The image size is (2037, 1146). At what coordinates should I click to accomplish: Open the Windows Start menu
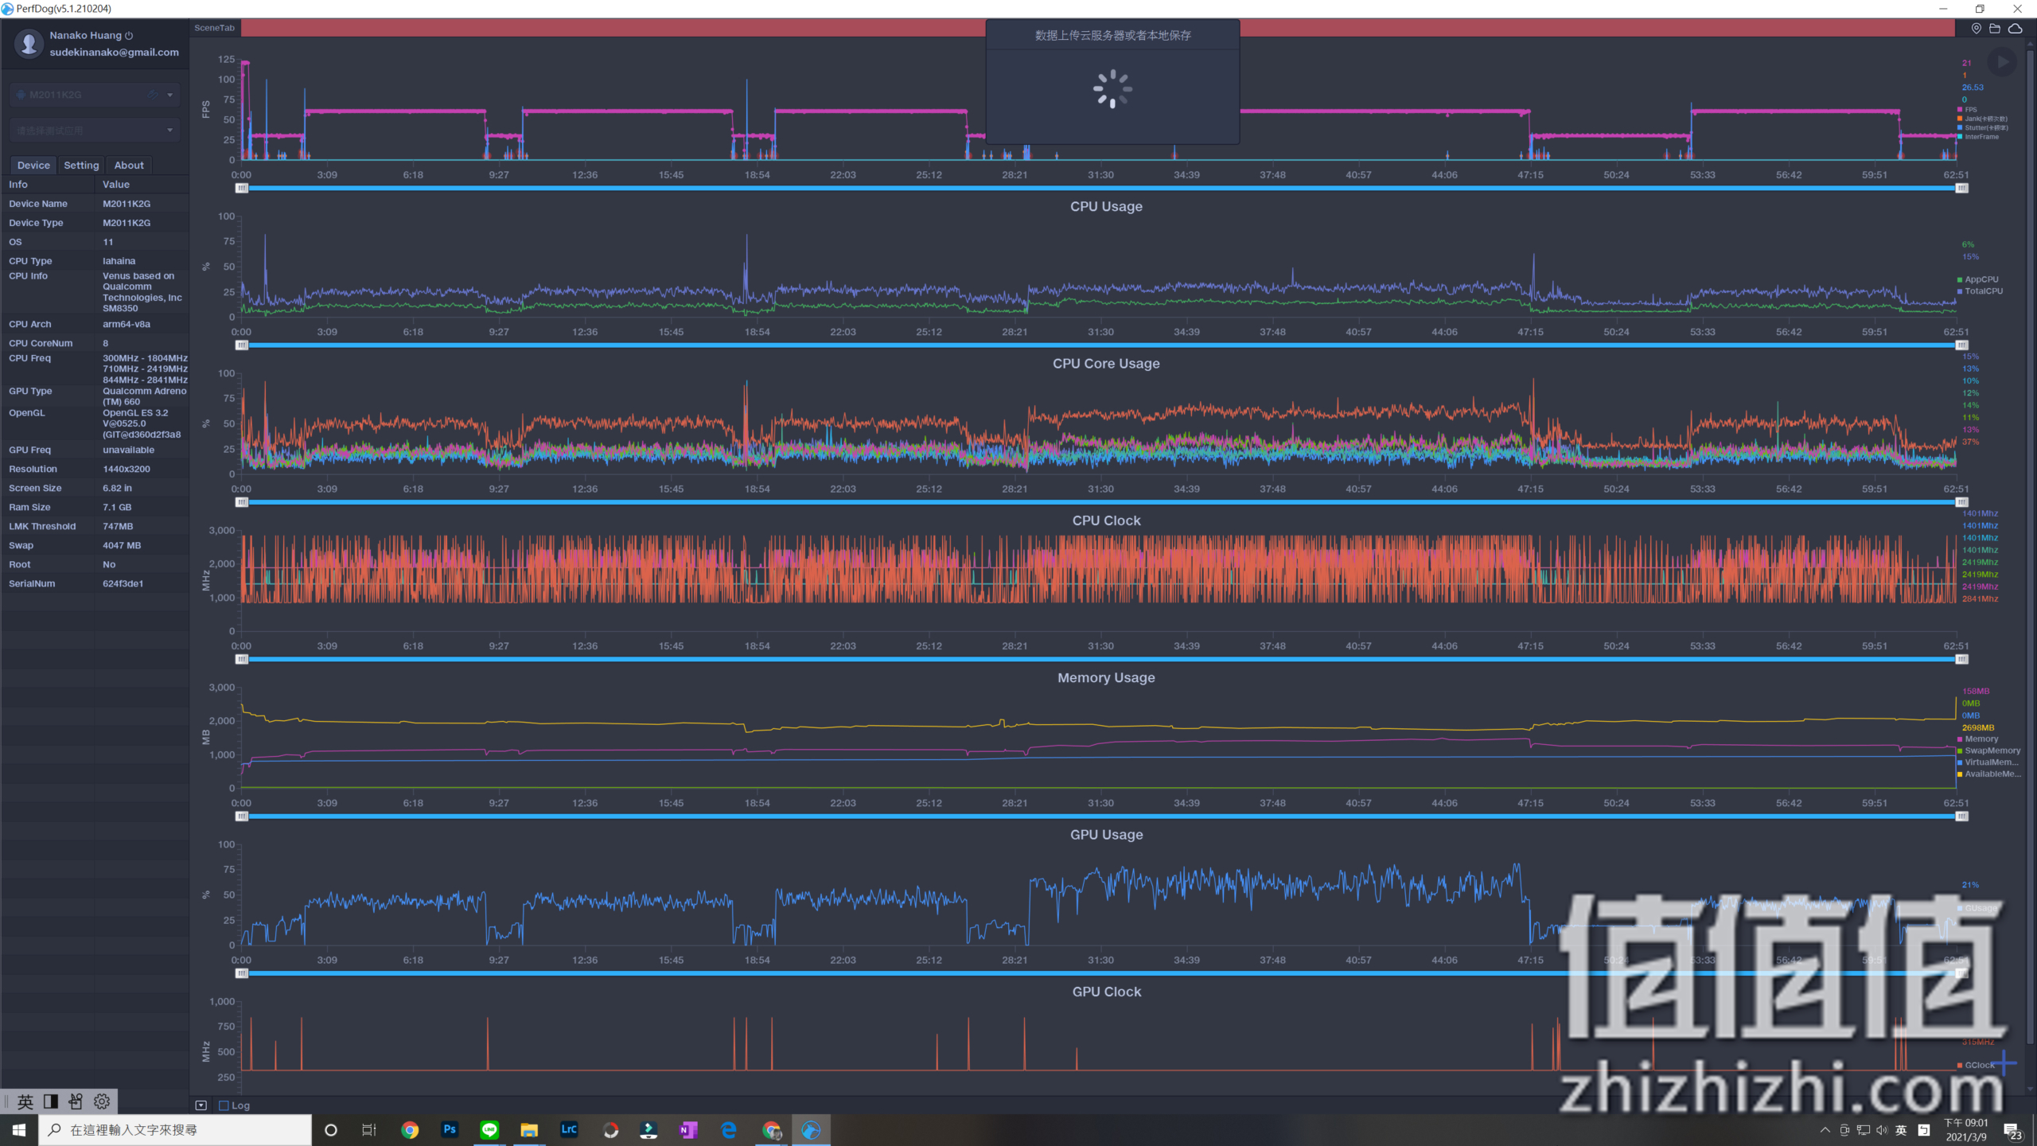click(19, 1130)
